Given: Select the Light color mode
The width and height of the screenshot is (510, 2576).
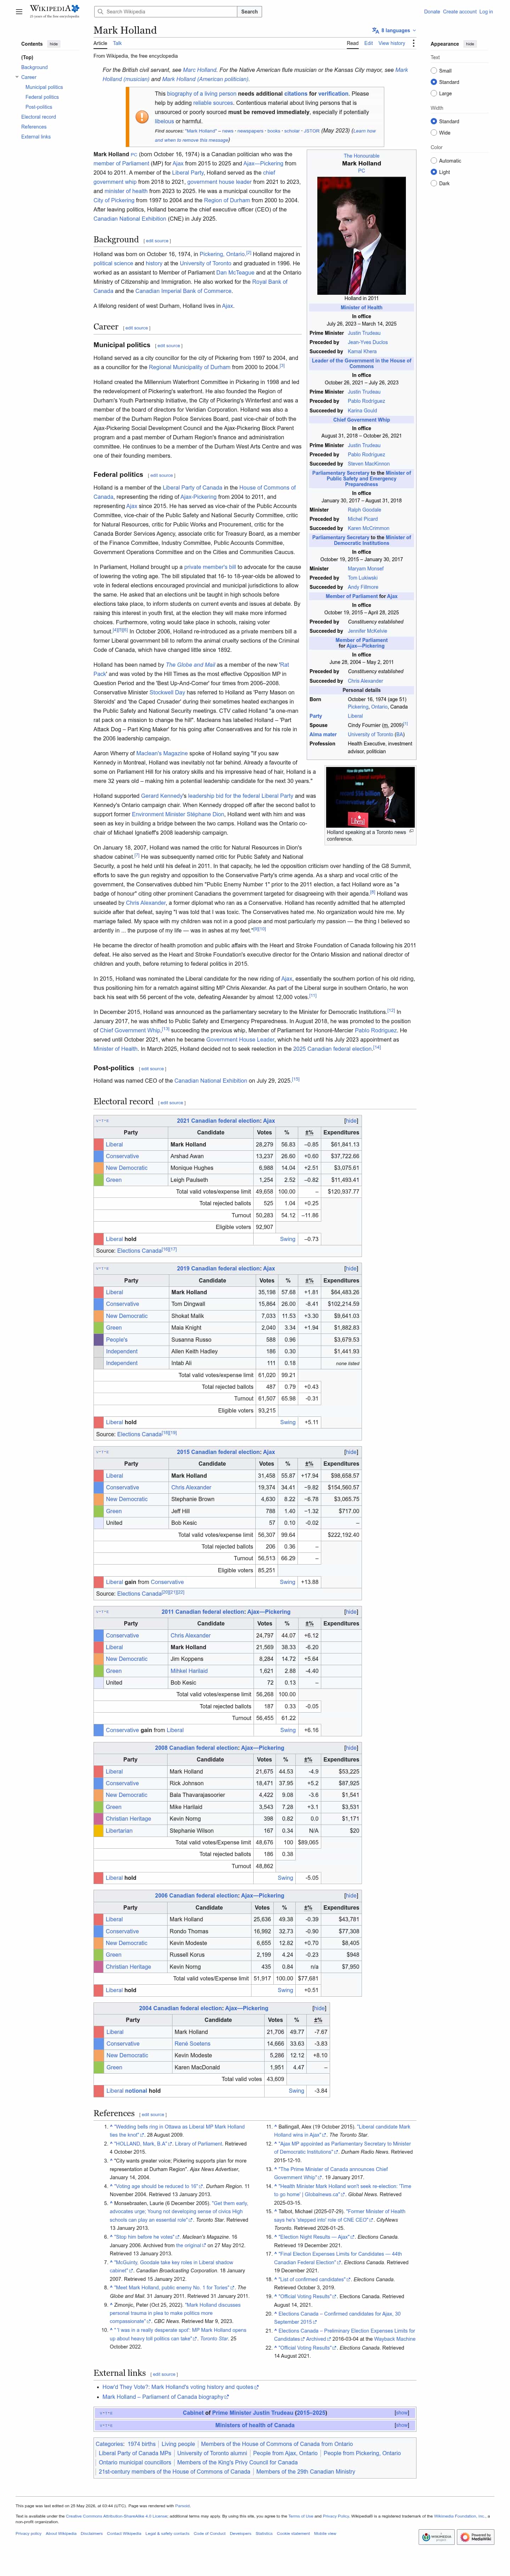Looking at the screenshot, I should [x=433, y=172].
